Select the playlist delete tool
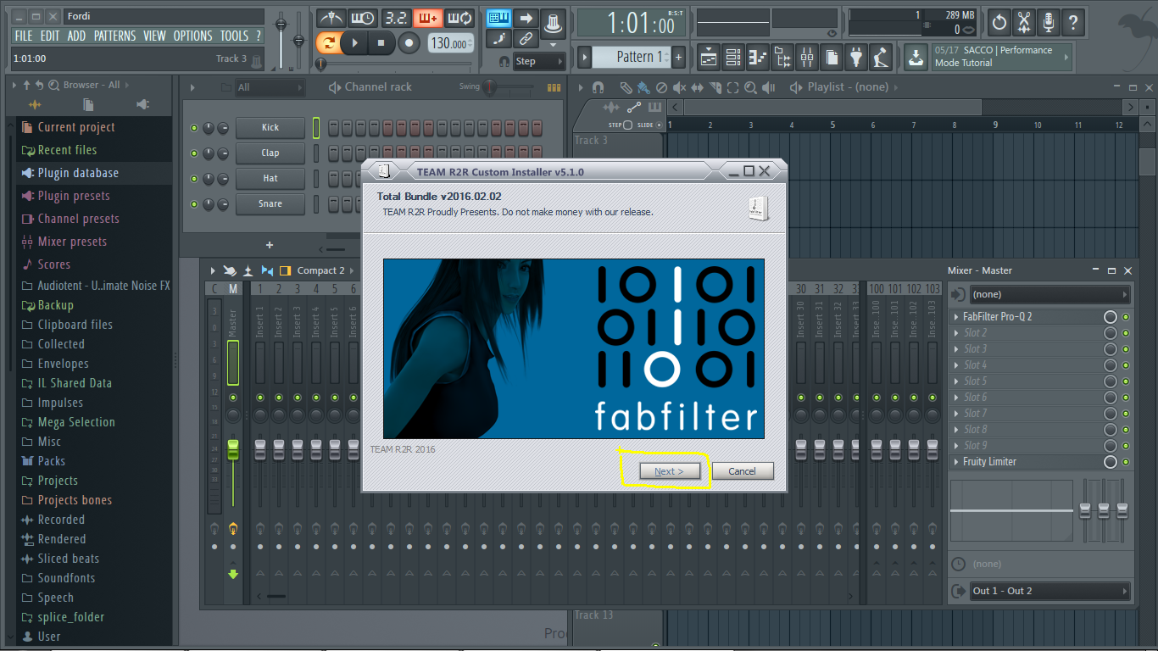The height and width of the screenshot is (651, 1158). (x=661, y=87)
